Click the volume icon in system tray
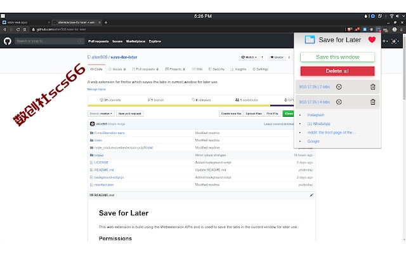 pyautogui.click(x=397, y=16)
